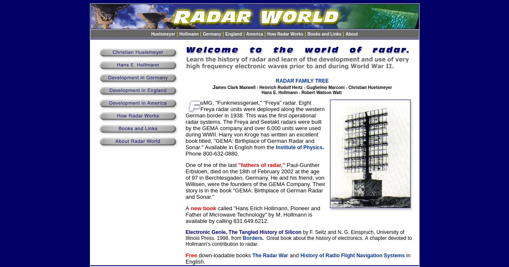Open The Radar War book link
The height and width of the screenshot is (267, 509).
(270, 256)
